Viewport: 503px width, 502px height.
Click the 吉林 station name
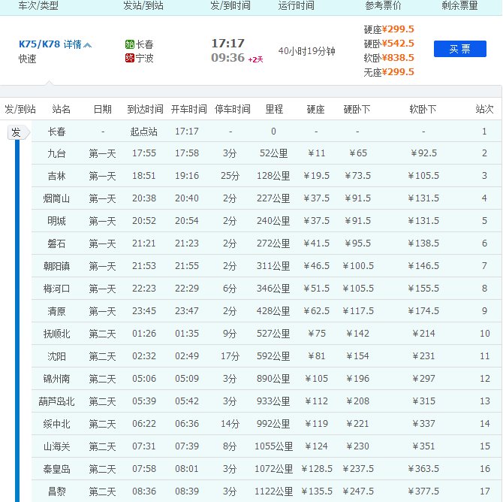57,176
